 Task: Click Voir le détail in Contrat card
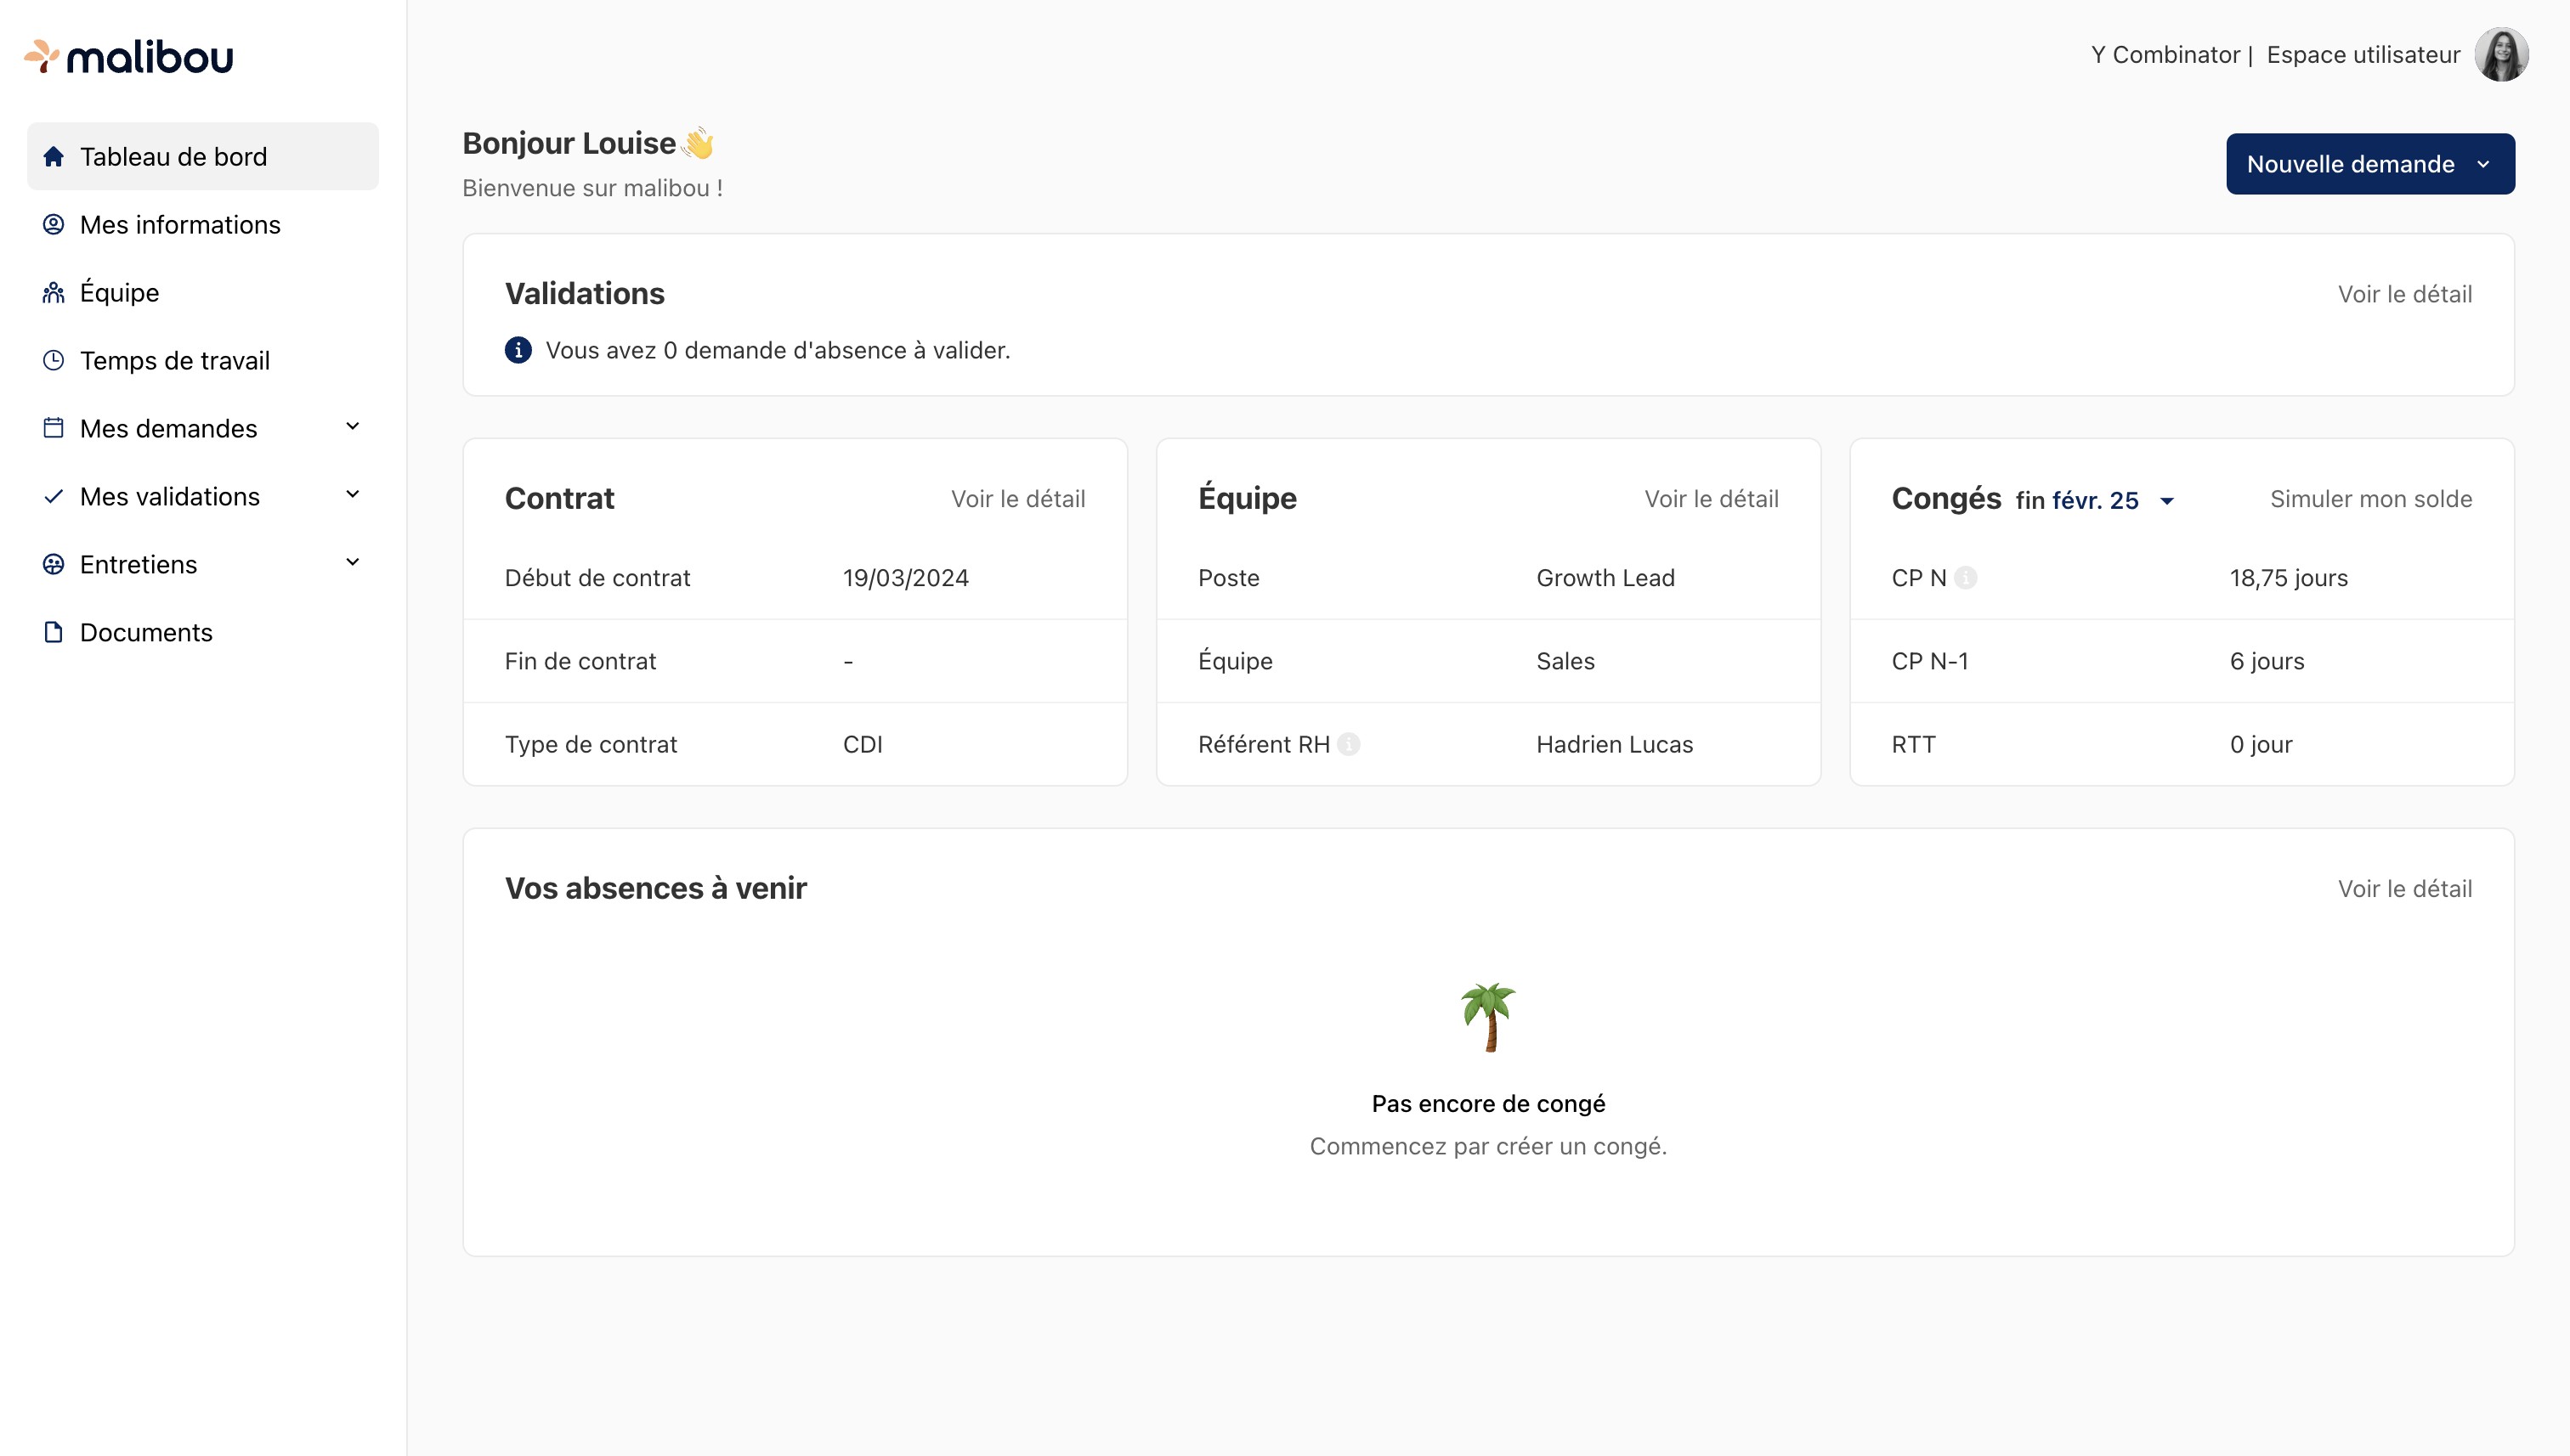(1018, 499)
